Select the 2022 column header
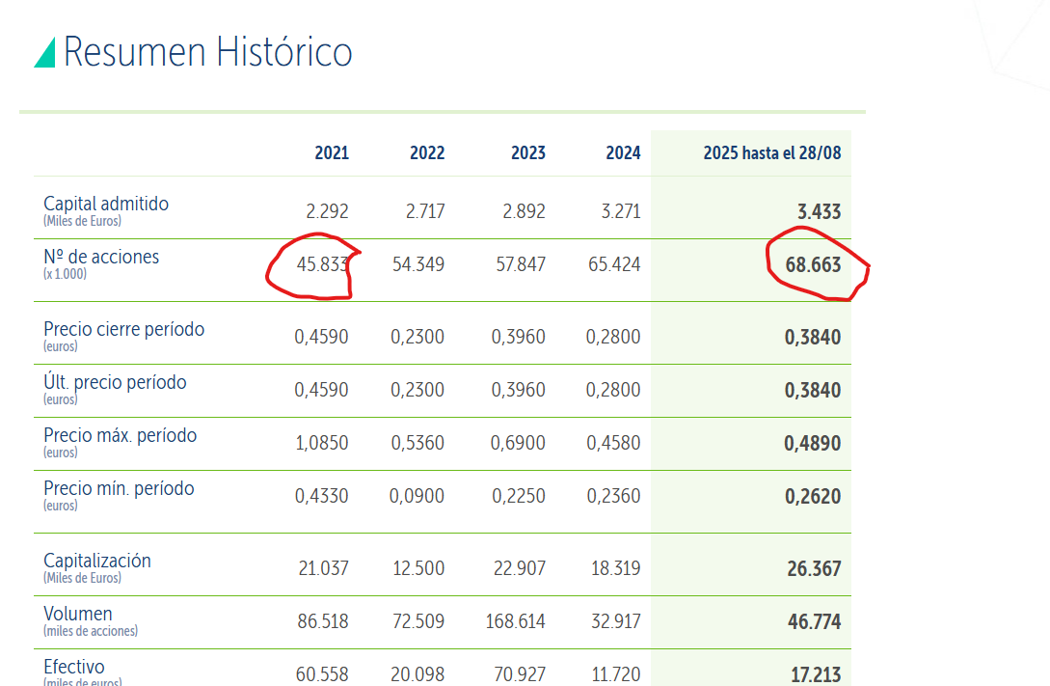Viewport: 1050px width, 686px height. (x=427, y=152)
